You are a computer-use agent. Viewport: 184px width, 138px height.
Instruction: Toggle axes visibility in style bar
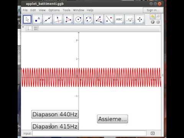[29, 28]
